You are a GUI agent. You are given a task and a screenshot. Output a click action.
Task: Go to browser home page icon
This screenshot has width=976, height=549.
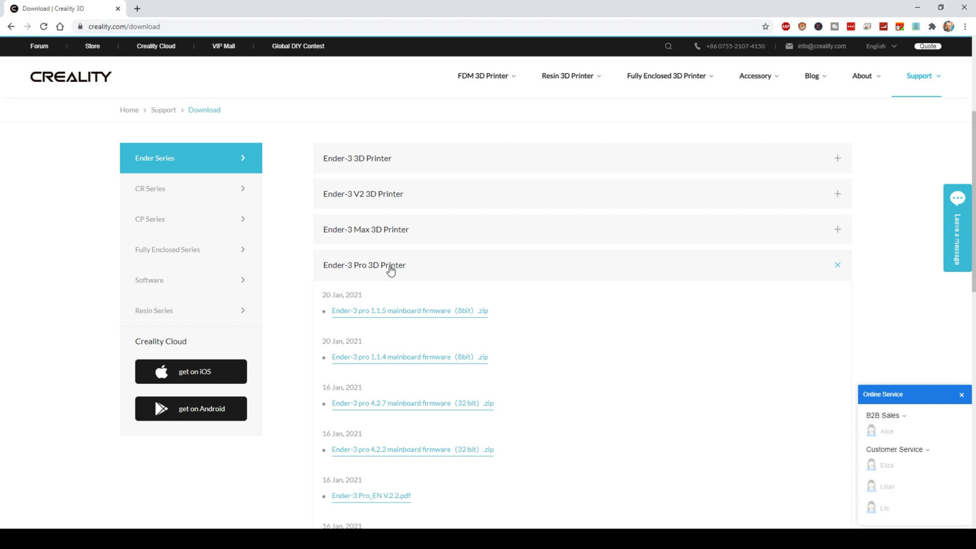pyautogui.click(x=60, y=27)
